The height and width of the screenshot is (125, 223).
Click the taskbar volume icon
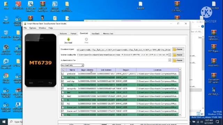(202, 122)
